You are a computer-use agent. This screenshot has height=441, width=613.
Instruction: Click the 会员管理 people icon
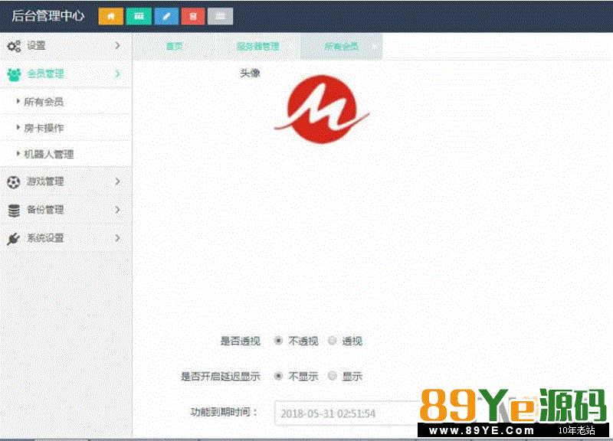point(14,74)
